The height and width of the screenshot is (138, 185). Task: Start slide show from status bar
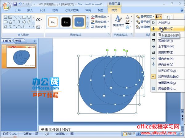click(x=134, y=134)
